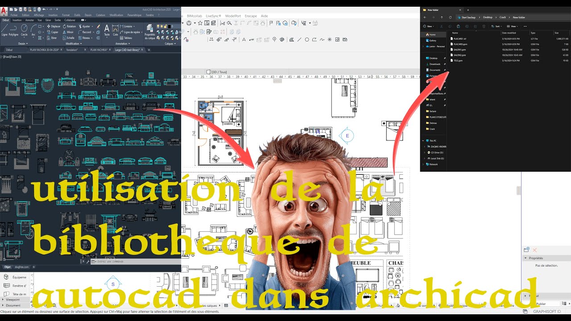Image resolution: width=571 pixels, height=321 pixels.
Task: Open the Enscape menu in Archicad
Action: point(251,16)
